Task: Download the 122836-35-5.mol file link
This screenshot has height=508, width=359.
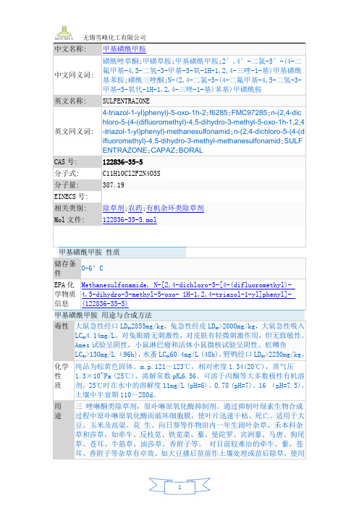Action: [x=130, y=220]
